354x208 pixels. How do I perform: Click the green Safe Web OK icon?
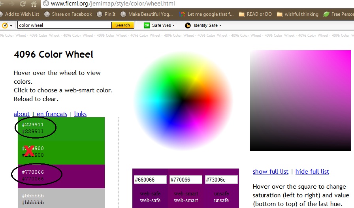[147, 25]
